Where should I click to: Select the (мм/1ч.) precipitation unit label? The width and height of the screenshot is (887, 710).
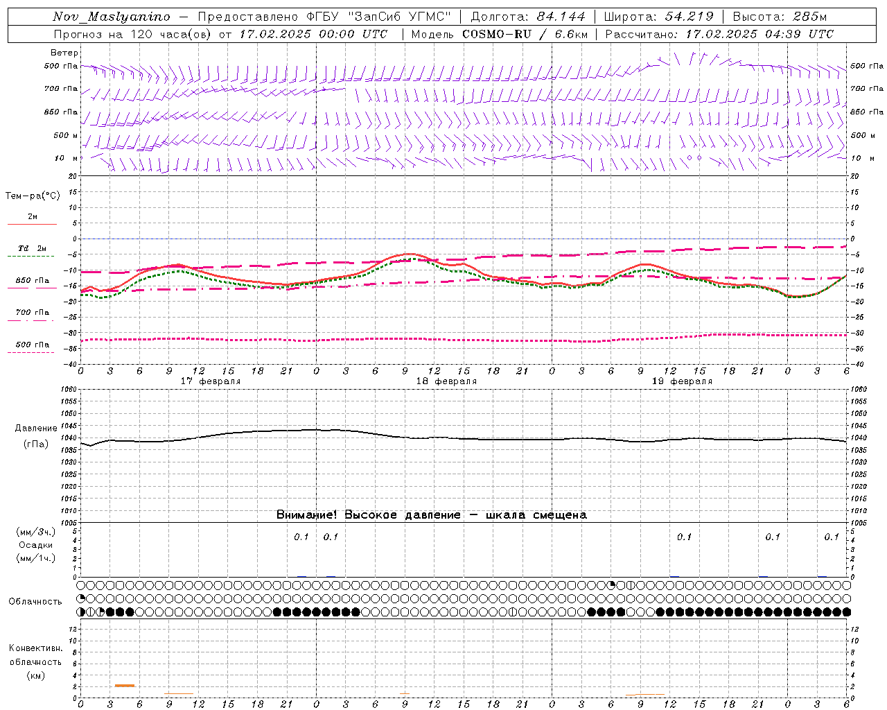click(x=35, y=558)
